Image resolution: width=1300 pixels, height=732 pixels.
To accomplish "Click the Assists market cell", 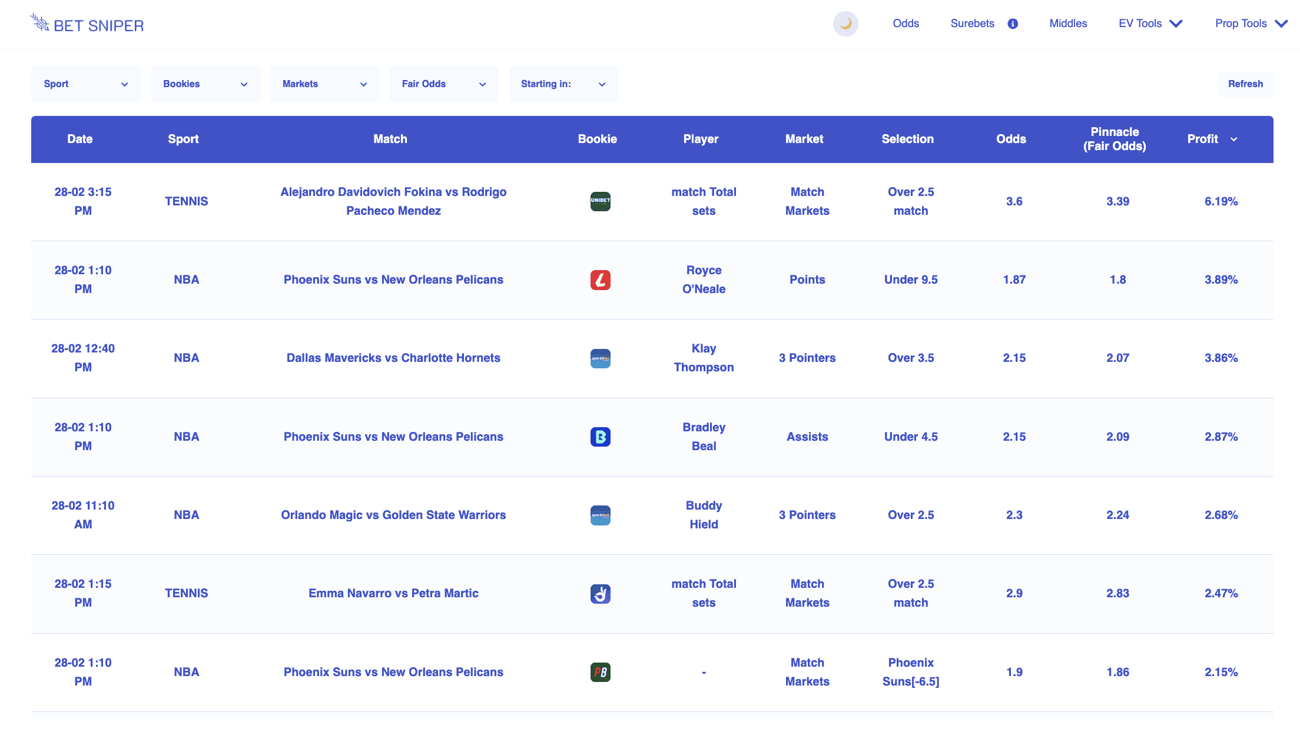I will point(807,437).
